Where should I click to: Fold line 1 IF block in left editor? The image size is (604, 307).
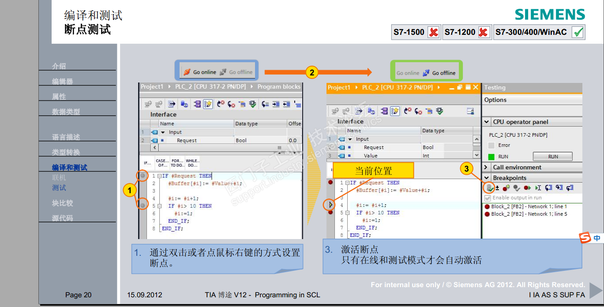[159, 176]
